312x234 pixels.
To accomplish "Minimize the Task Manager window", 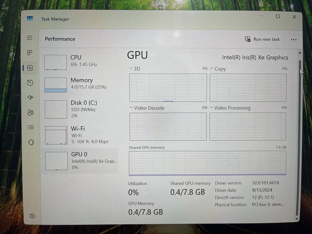I will (261, 16).
